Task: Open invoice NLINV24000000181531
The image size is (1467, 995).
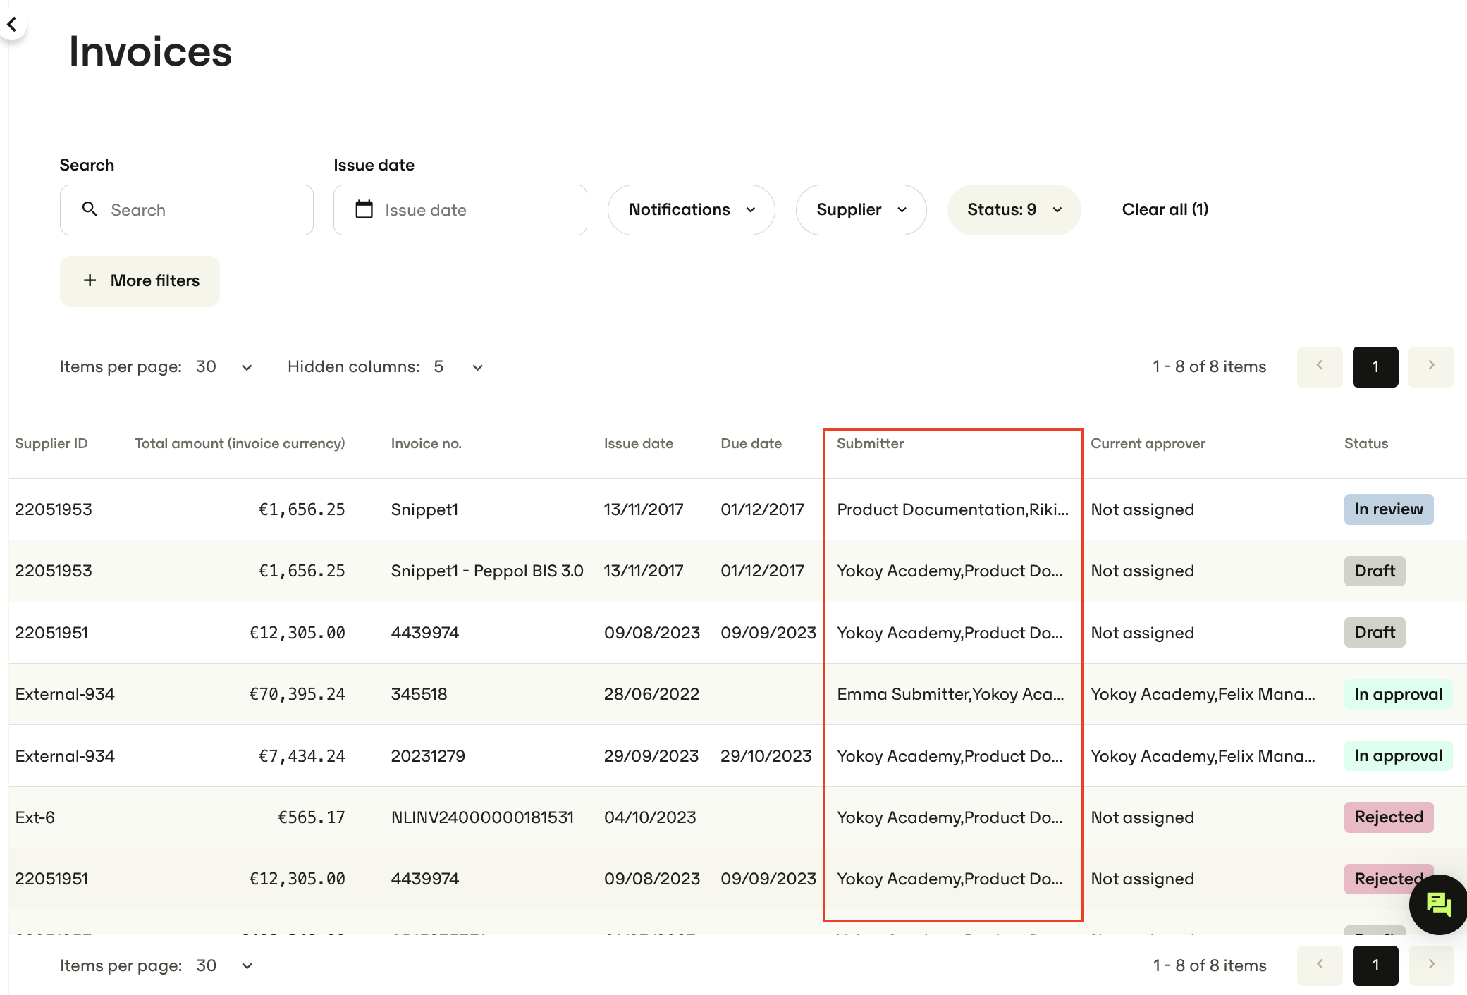Action: tap(482, 817)
